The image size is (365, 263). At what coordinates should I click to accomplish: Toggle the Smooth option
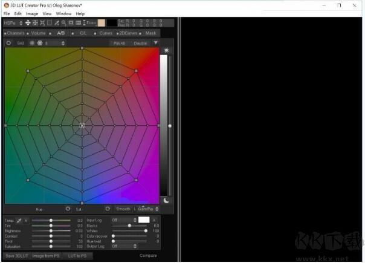(x=123, y=209)
